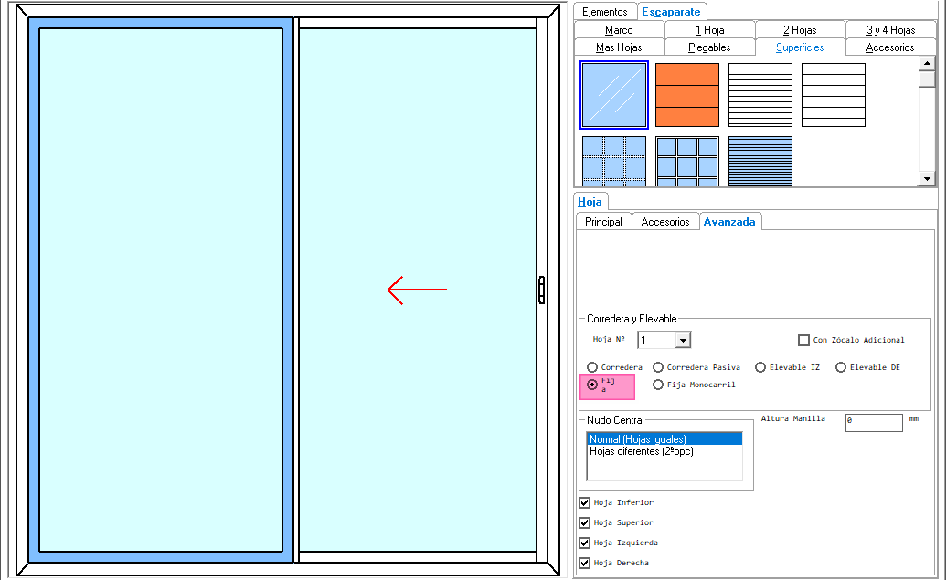Select the Fija radio button
Viewport: 946px width, 580px height.
[x=592, y=385]
